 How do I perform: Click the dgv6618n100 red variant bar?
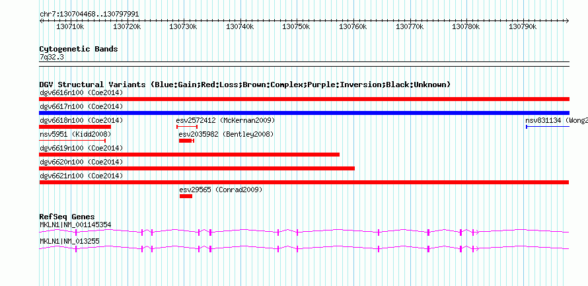[75, 127]
